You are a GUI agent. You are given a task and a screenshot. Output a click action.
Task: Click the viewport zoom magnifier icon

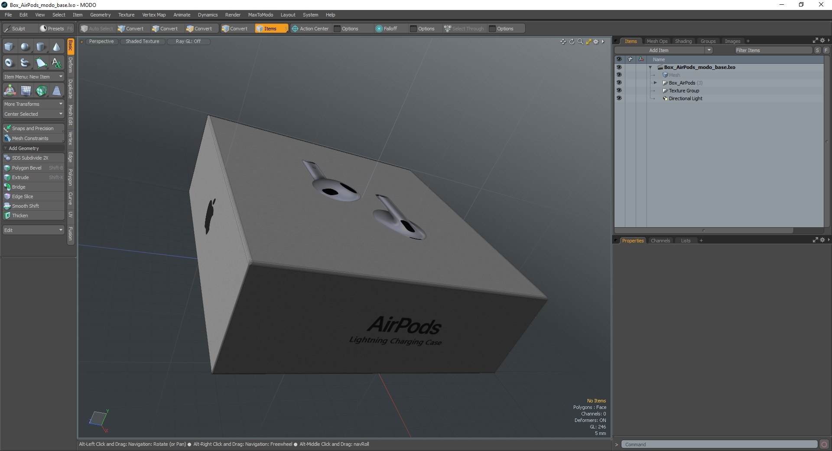coord(580,42)
